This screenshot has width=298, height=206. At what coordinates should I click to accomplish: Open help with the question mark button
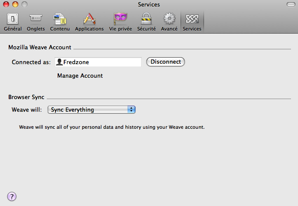(12, 196)
